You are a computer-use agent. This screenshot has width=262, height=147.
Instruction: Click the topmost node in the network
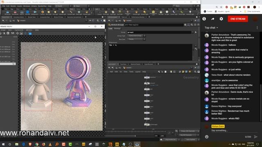click(x=147, y=77)
